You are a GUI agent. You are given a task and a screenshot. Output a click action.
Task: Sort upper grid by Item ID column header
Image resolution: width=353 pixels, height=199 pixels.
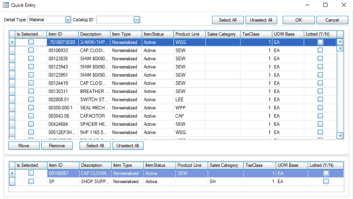pyautogui.click(x=62, y=34)
